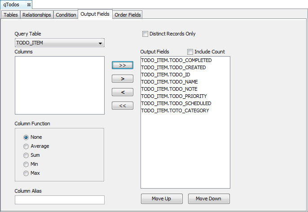Image resolution: width=308 pixels, height=212 pixels.
Task: Choose the Sum radio button
Action: [x=26, y=155]
